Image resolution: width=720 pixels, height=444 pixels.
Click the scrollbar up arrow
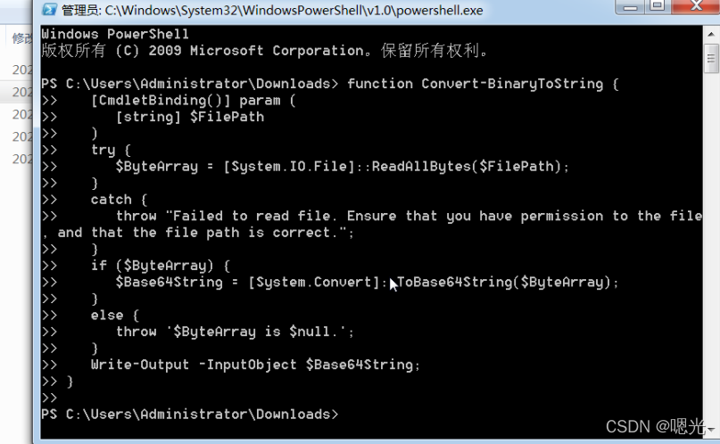710,33
